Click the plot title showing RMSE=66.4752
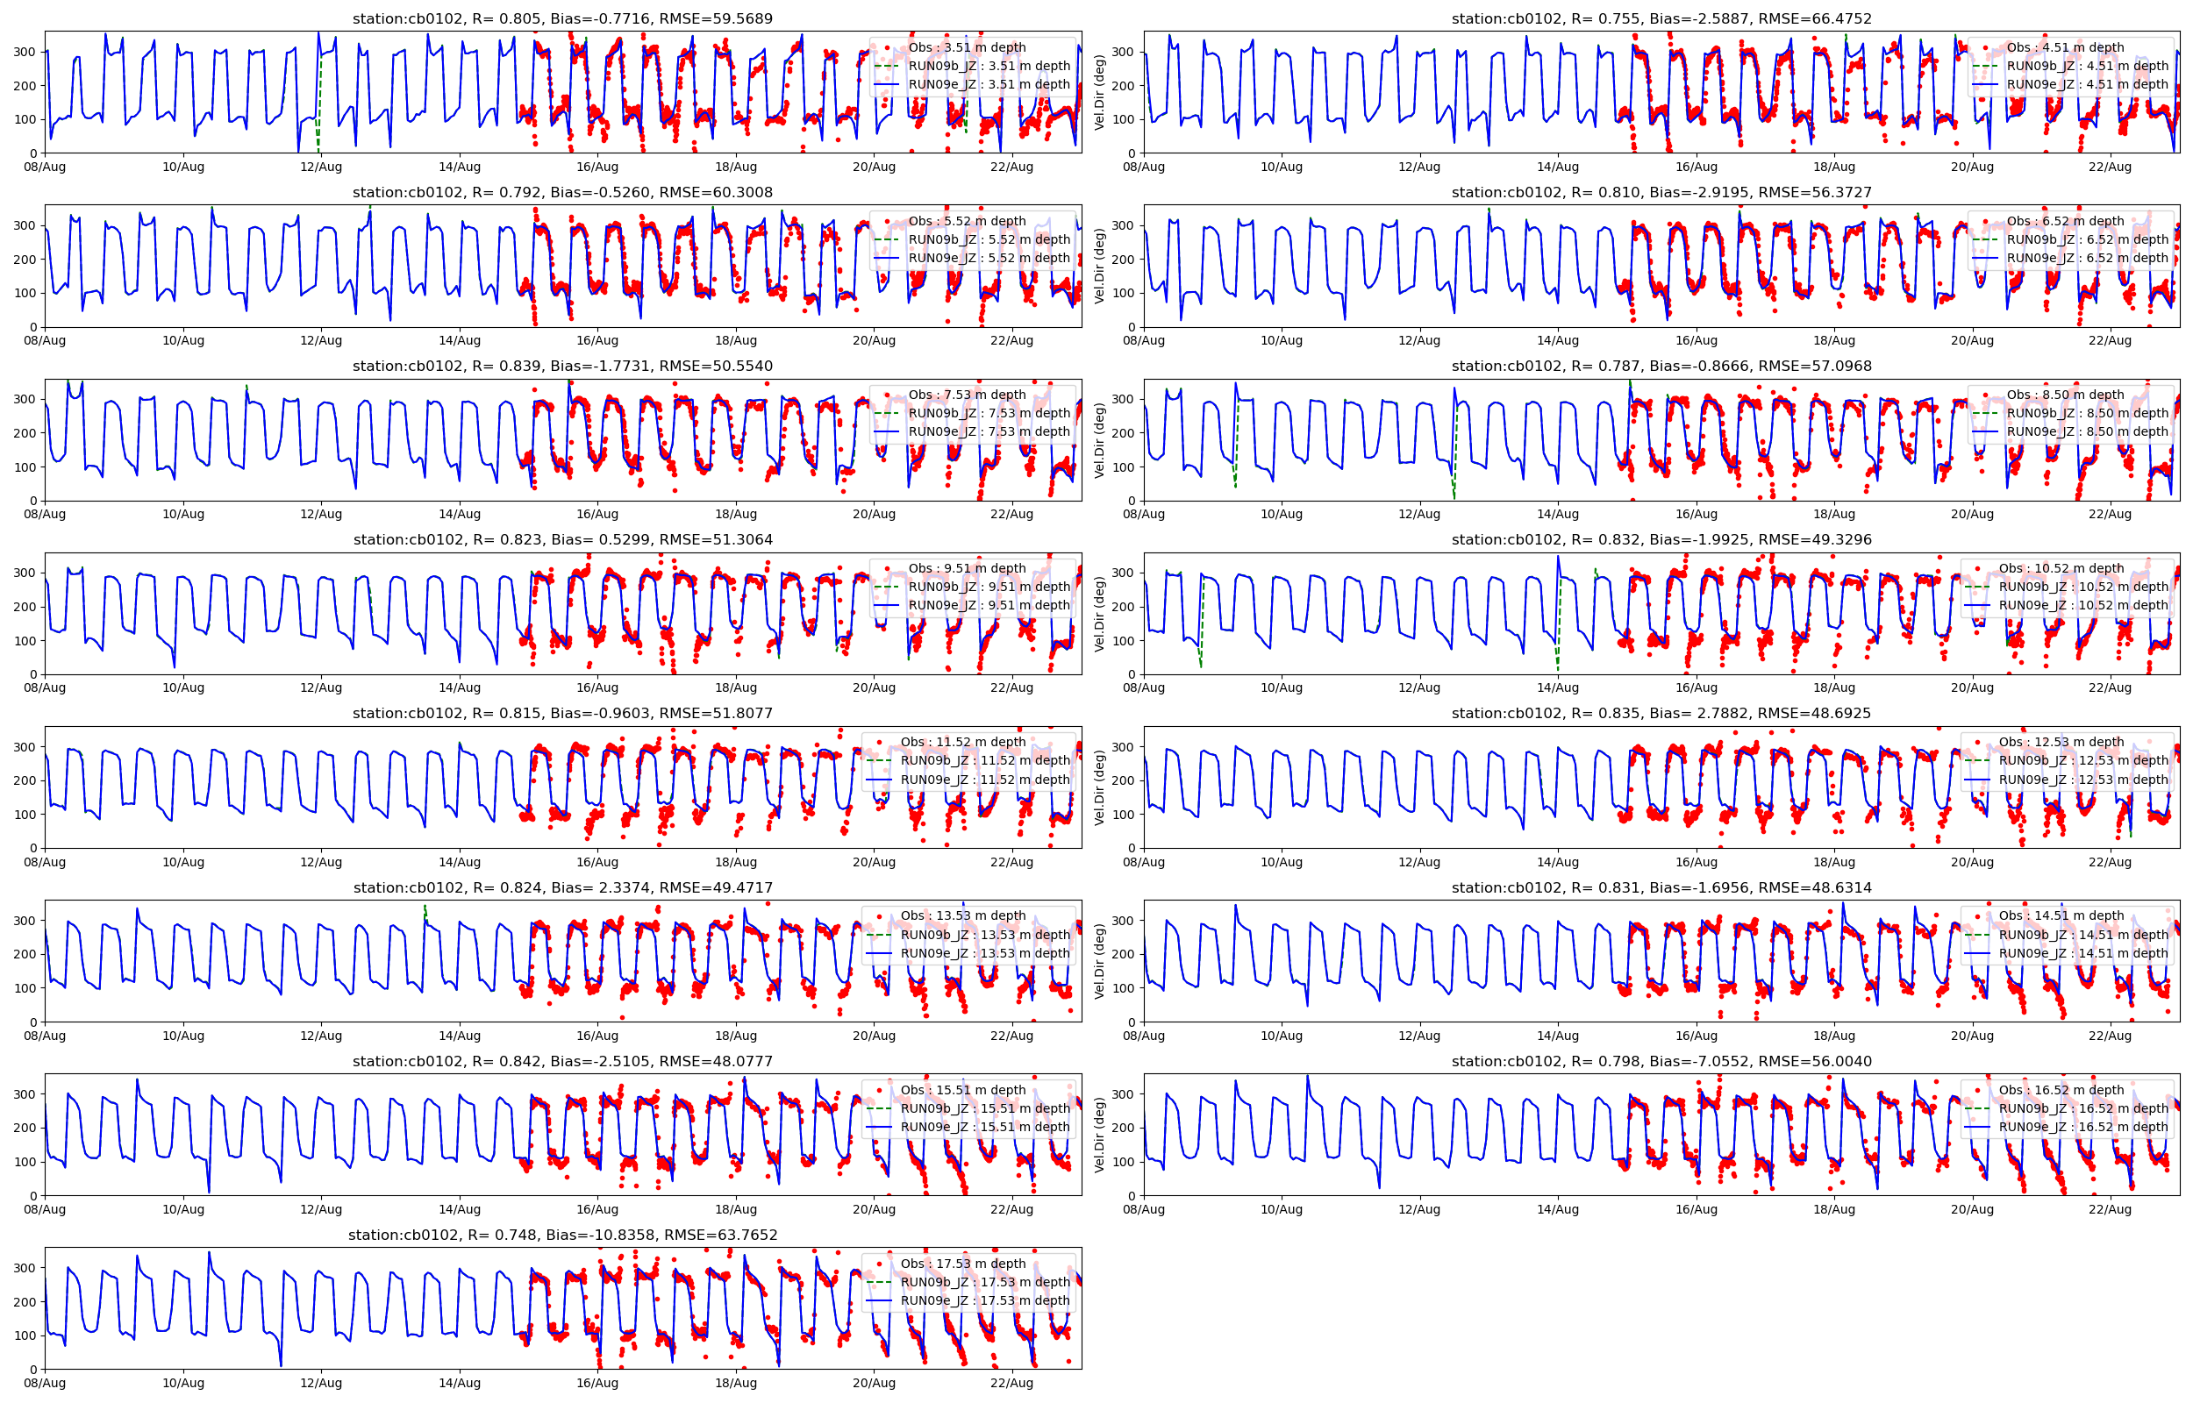Screen dimensions: 2193x1403 point(1661,18)
